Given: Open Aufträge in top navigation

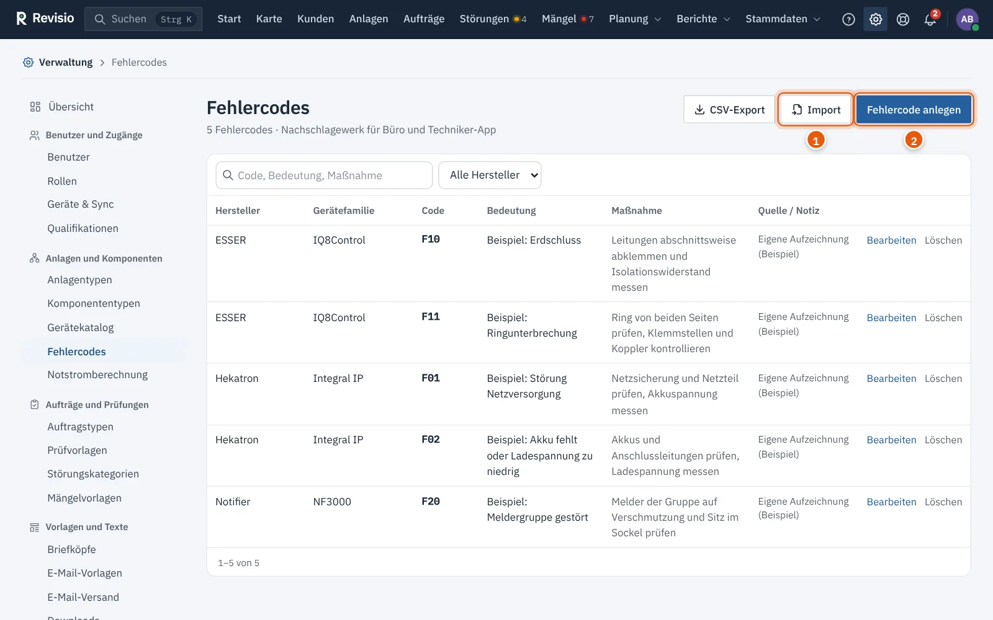Looking at the screenshot, I should click(424, 19).
